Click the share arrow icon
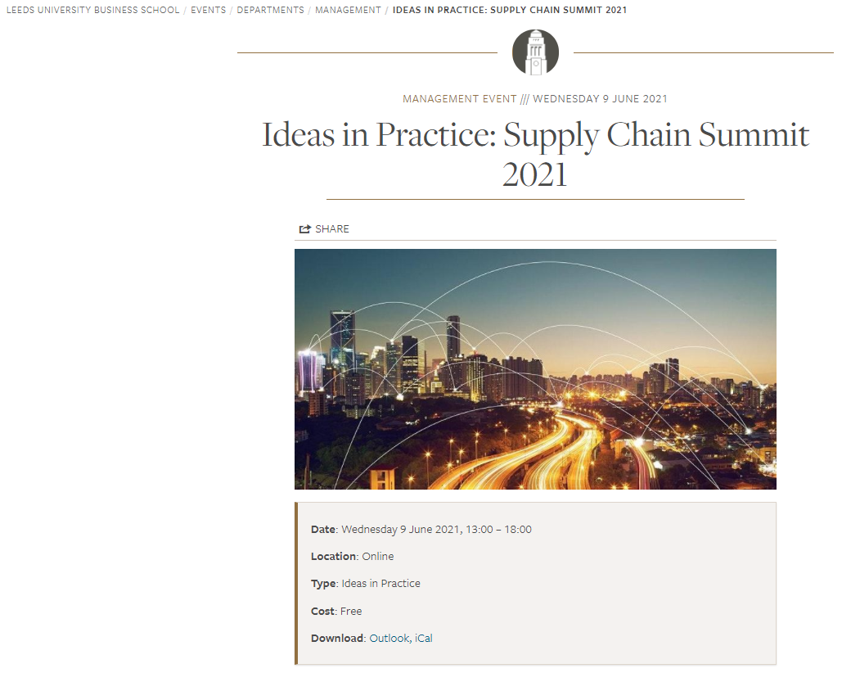Viewport: 851px width, 673px height. [x=305, y=229]
